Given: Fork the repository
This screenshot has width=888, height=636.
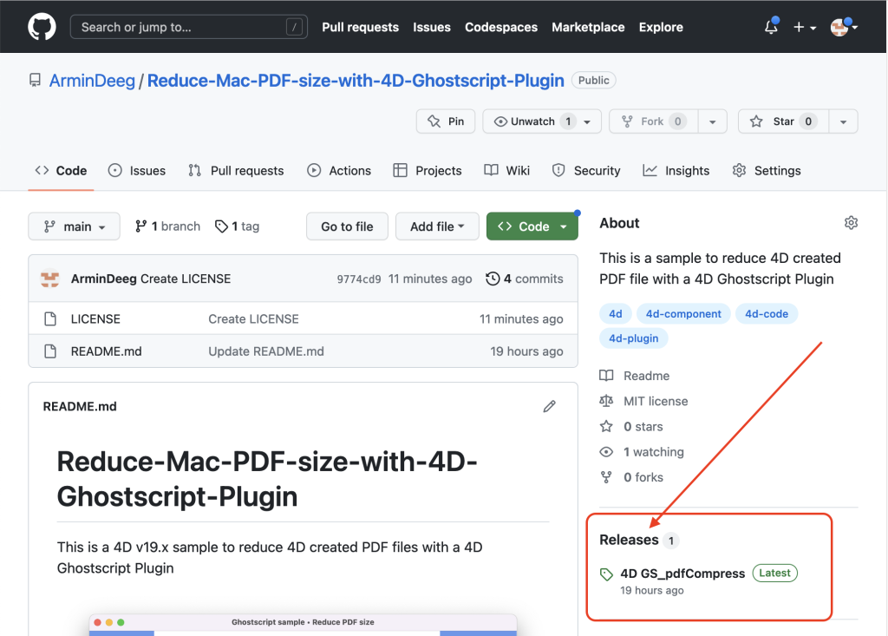Looking at the screenshot, I should (x=654, y=121).
